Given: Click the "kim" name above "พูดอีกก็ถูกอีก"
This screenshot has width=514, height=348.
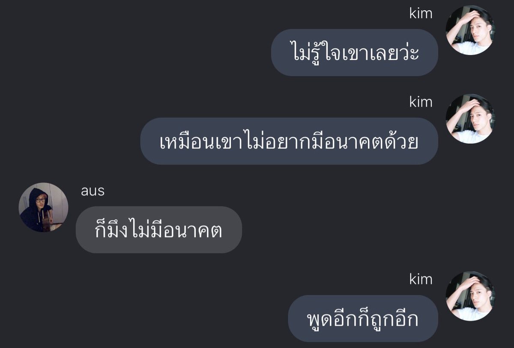Looking at the screenshot, I should point(421,279).
